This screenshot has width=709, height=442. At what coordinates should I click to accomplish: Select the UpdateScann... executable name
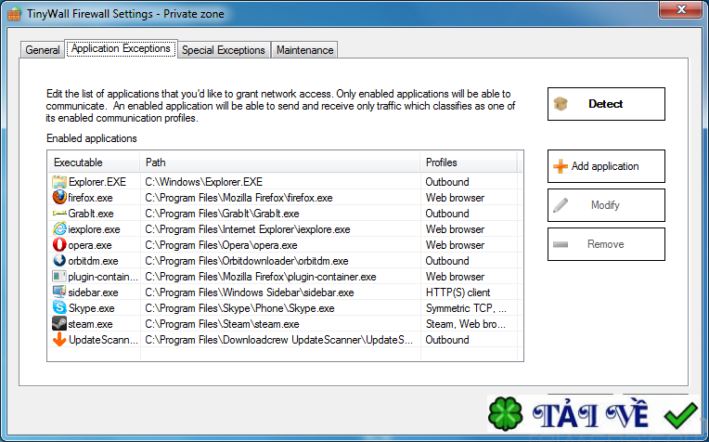coord(104,340)
